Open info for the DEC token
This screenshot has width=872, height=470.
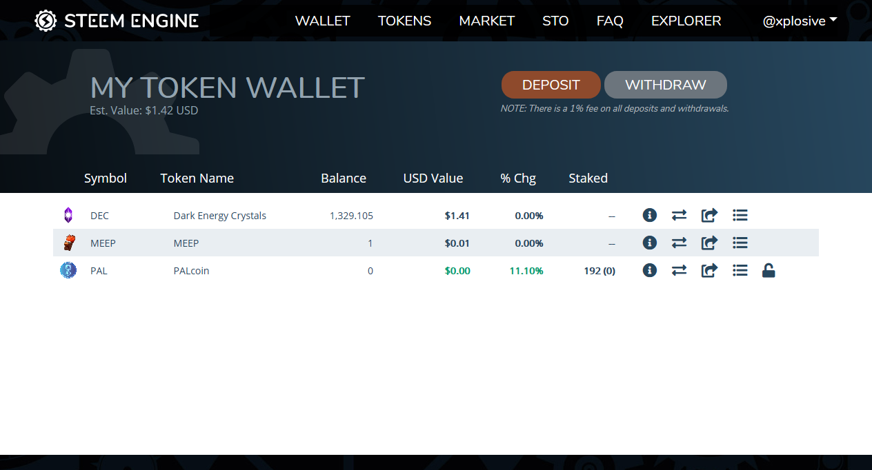pos(649,216)
